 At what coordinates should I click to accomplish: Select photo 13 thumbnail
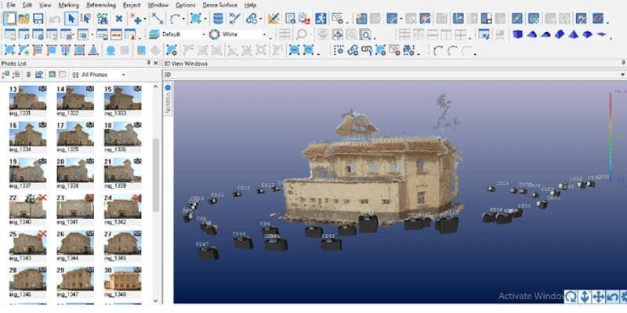coord(27,98)
